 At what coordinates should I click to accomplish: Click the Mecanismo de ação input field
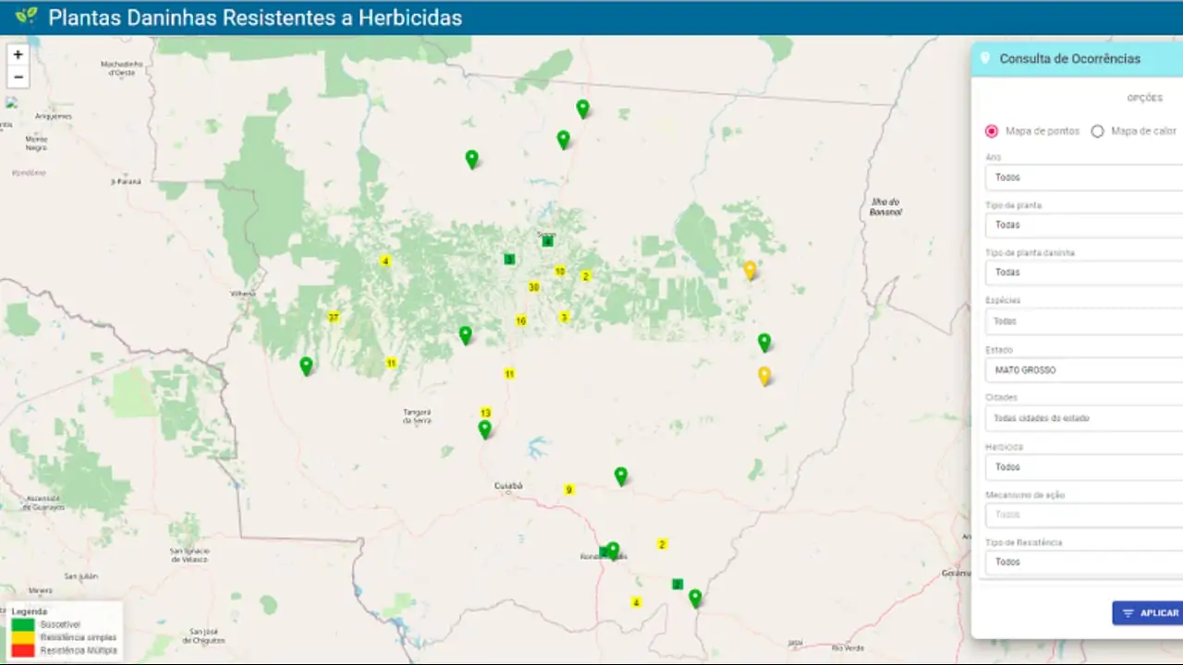pos(1082,514)
